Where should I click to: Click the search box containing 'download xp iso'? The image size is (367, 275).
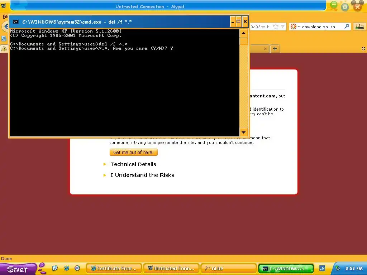(x=320, y=26)
